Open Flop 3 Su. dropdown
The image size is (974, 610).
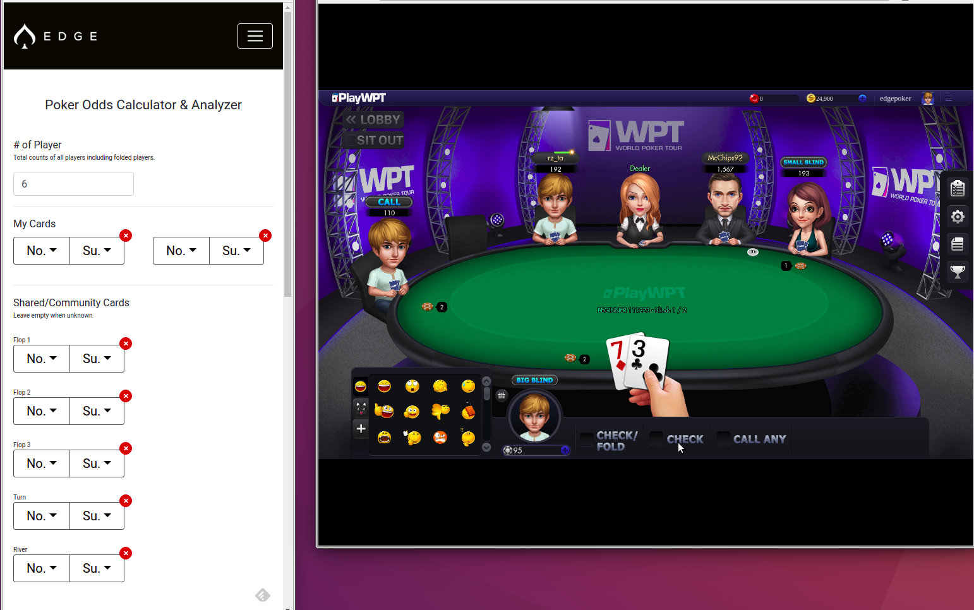pos(97,463)
